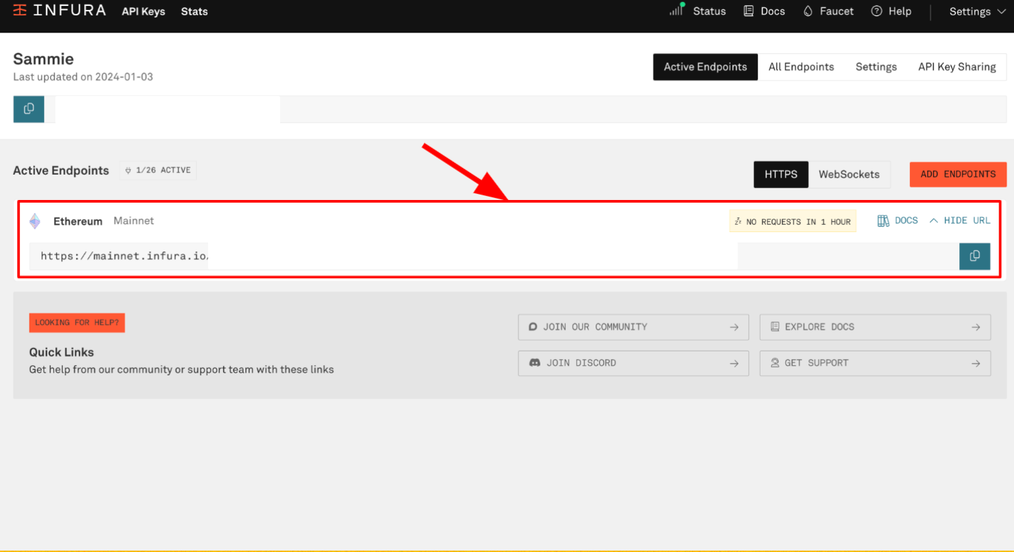1014x552 pixels.
Task: Click the Sammie project title
Action: 43,59
